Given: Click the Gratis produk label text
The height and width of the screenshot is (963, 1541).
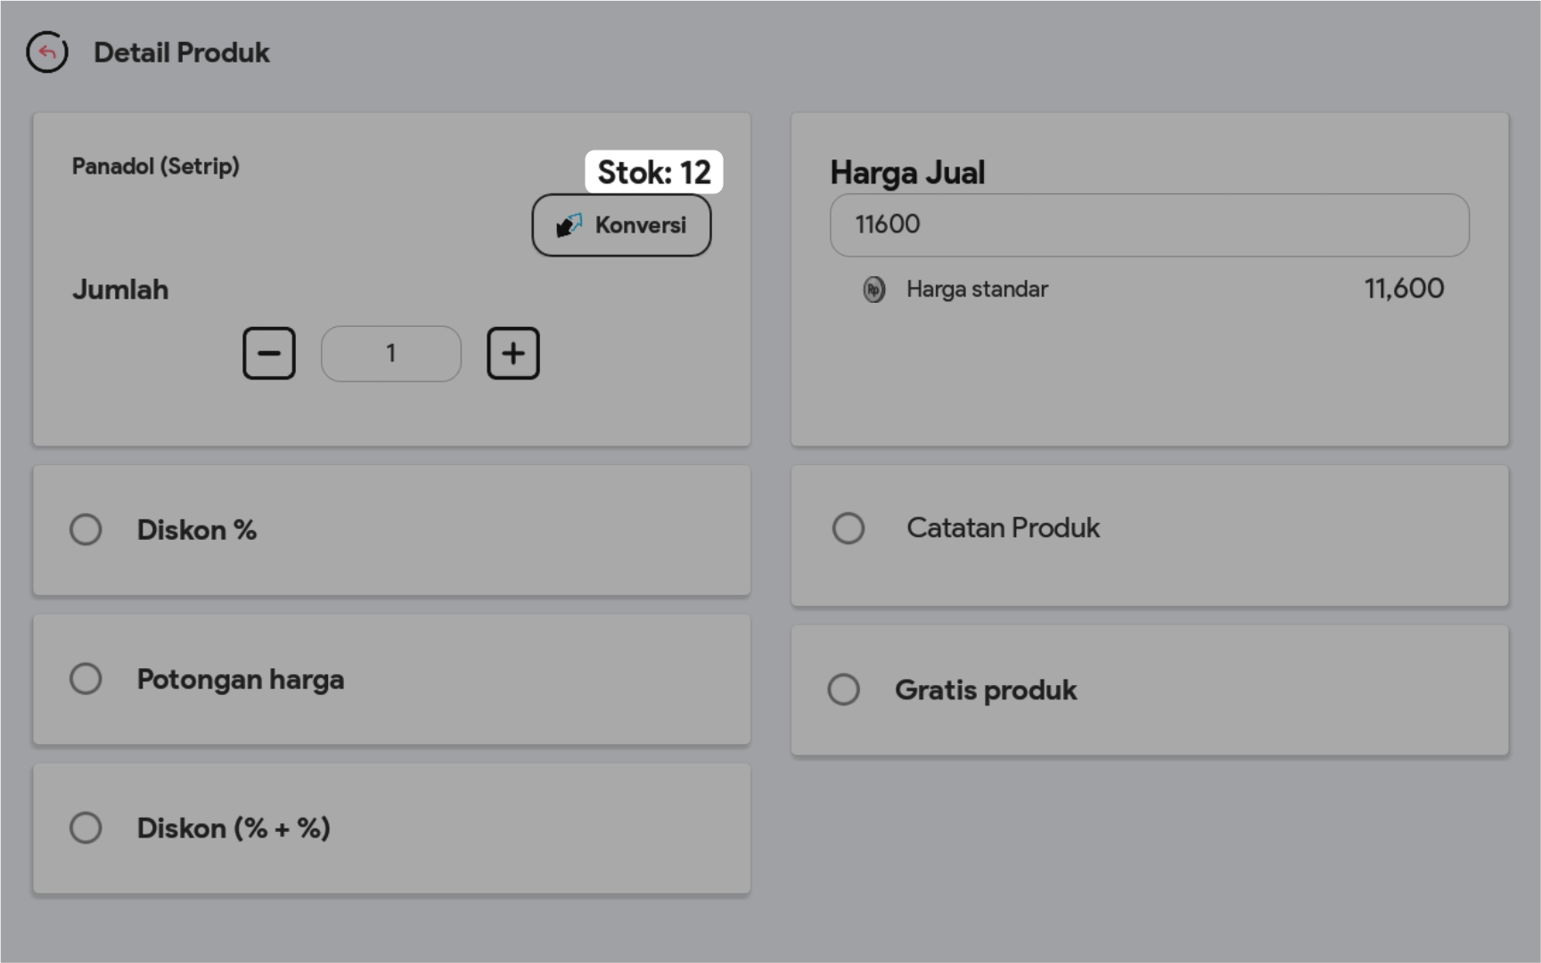Looking at the screenshot, I should [x=986, y=690].
